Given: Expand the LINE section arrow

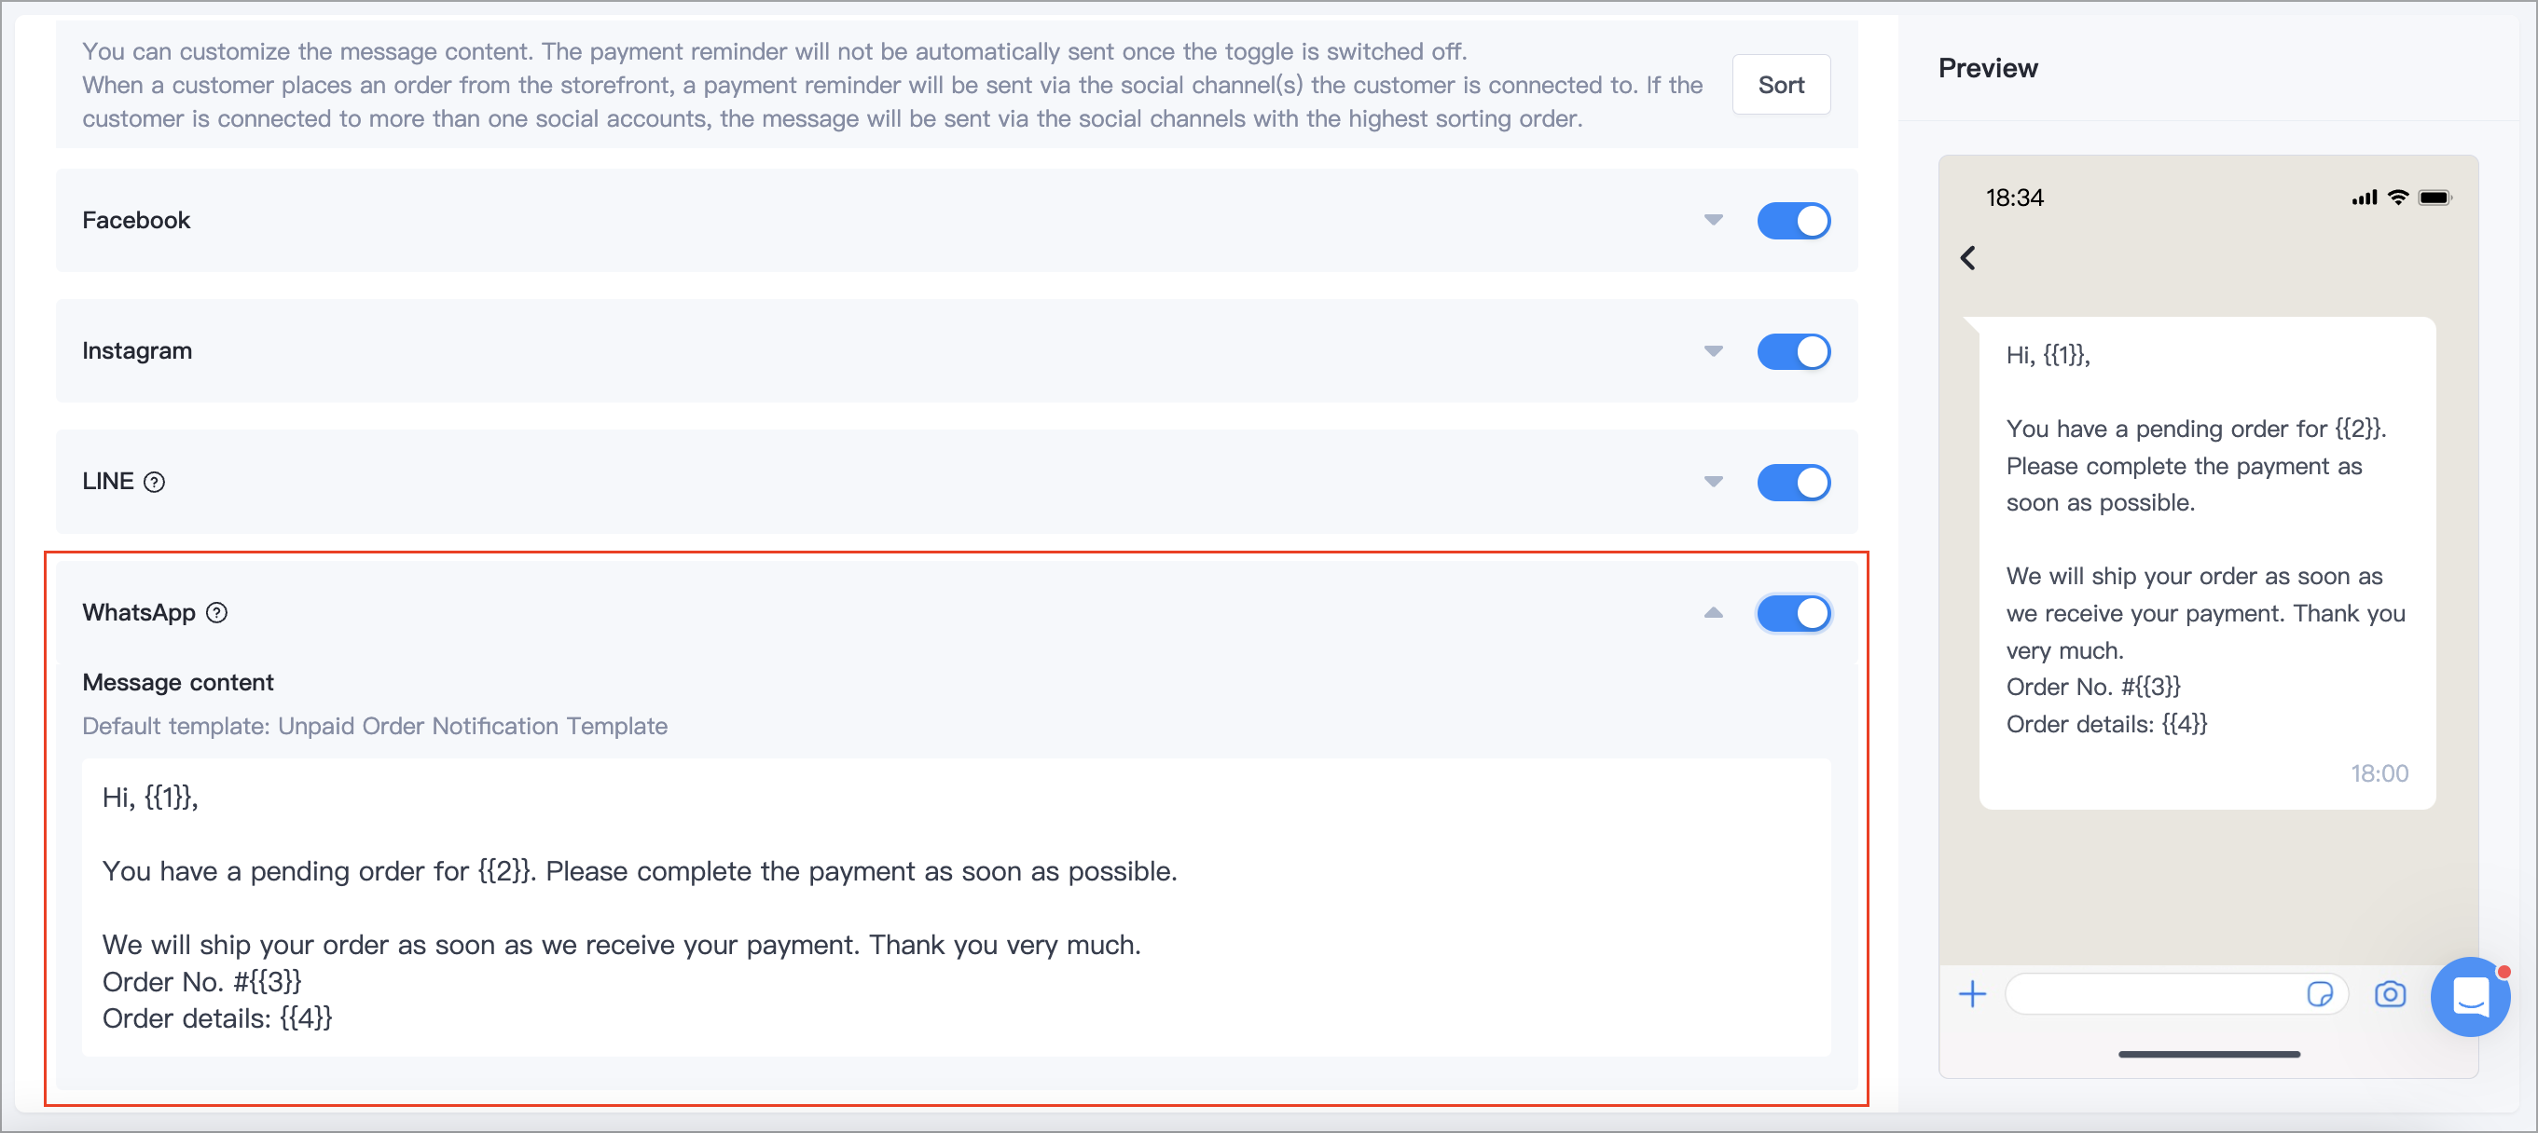Looking at the screenshot, I should (x=1714, y=483).
